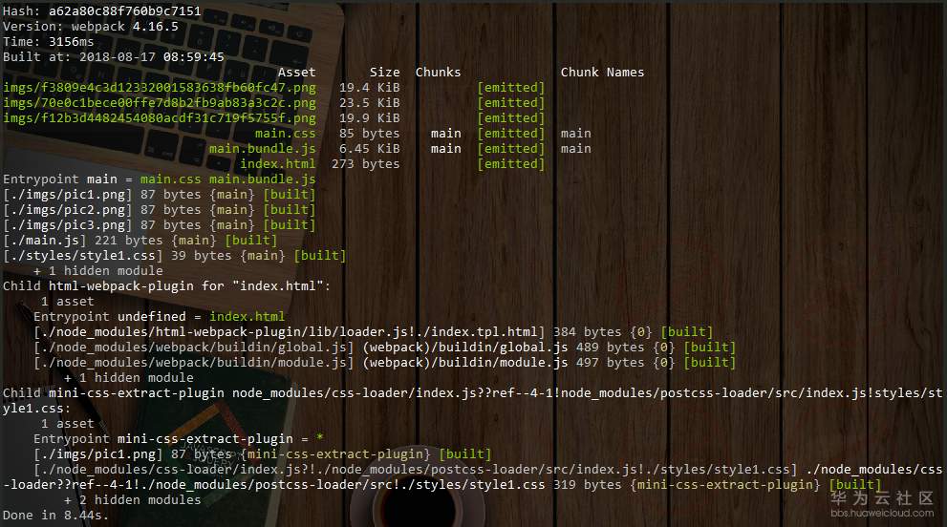Click the [./imgs/pic3.png] module line
The height and width of the screenshot is (527, 947).
160,225
